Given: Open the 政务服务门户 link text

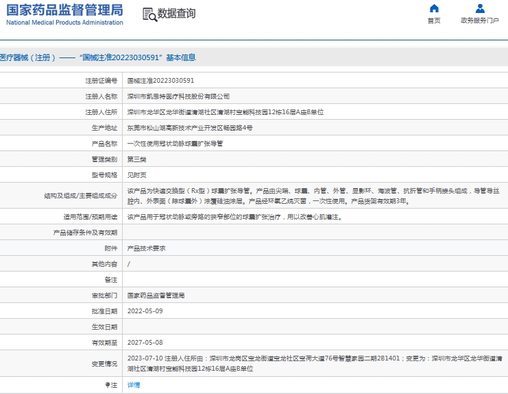Looking at the screenshot, I should (x=480, y=21).
